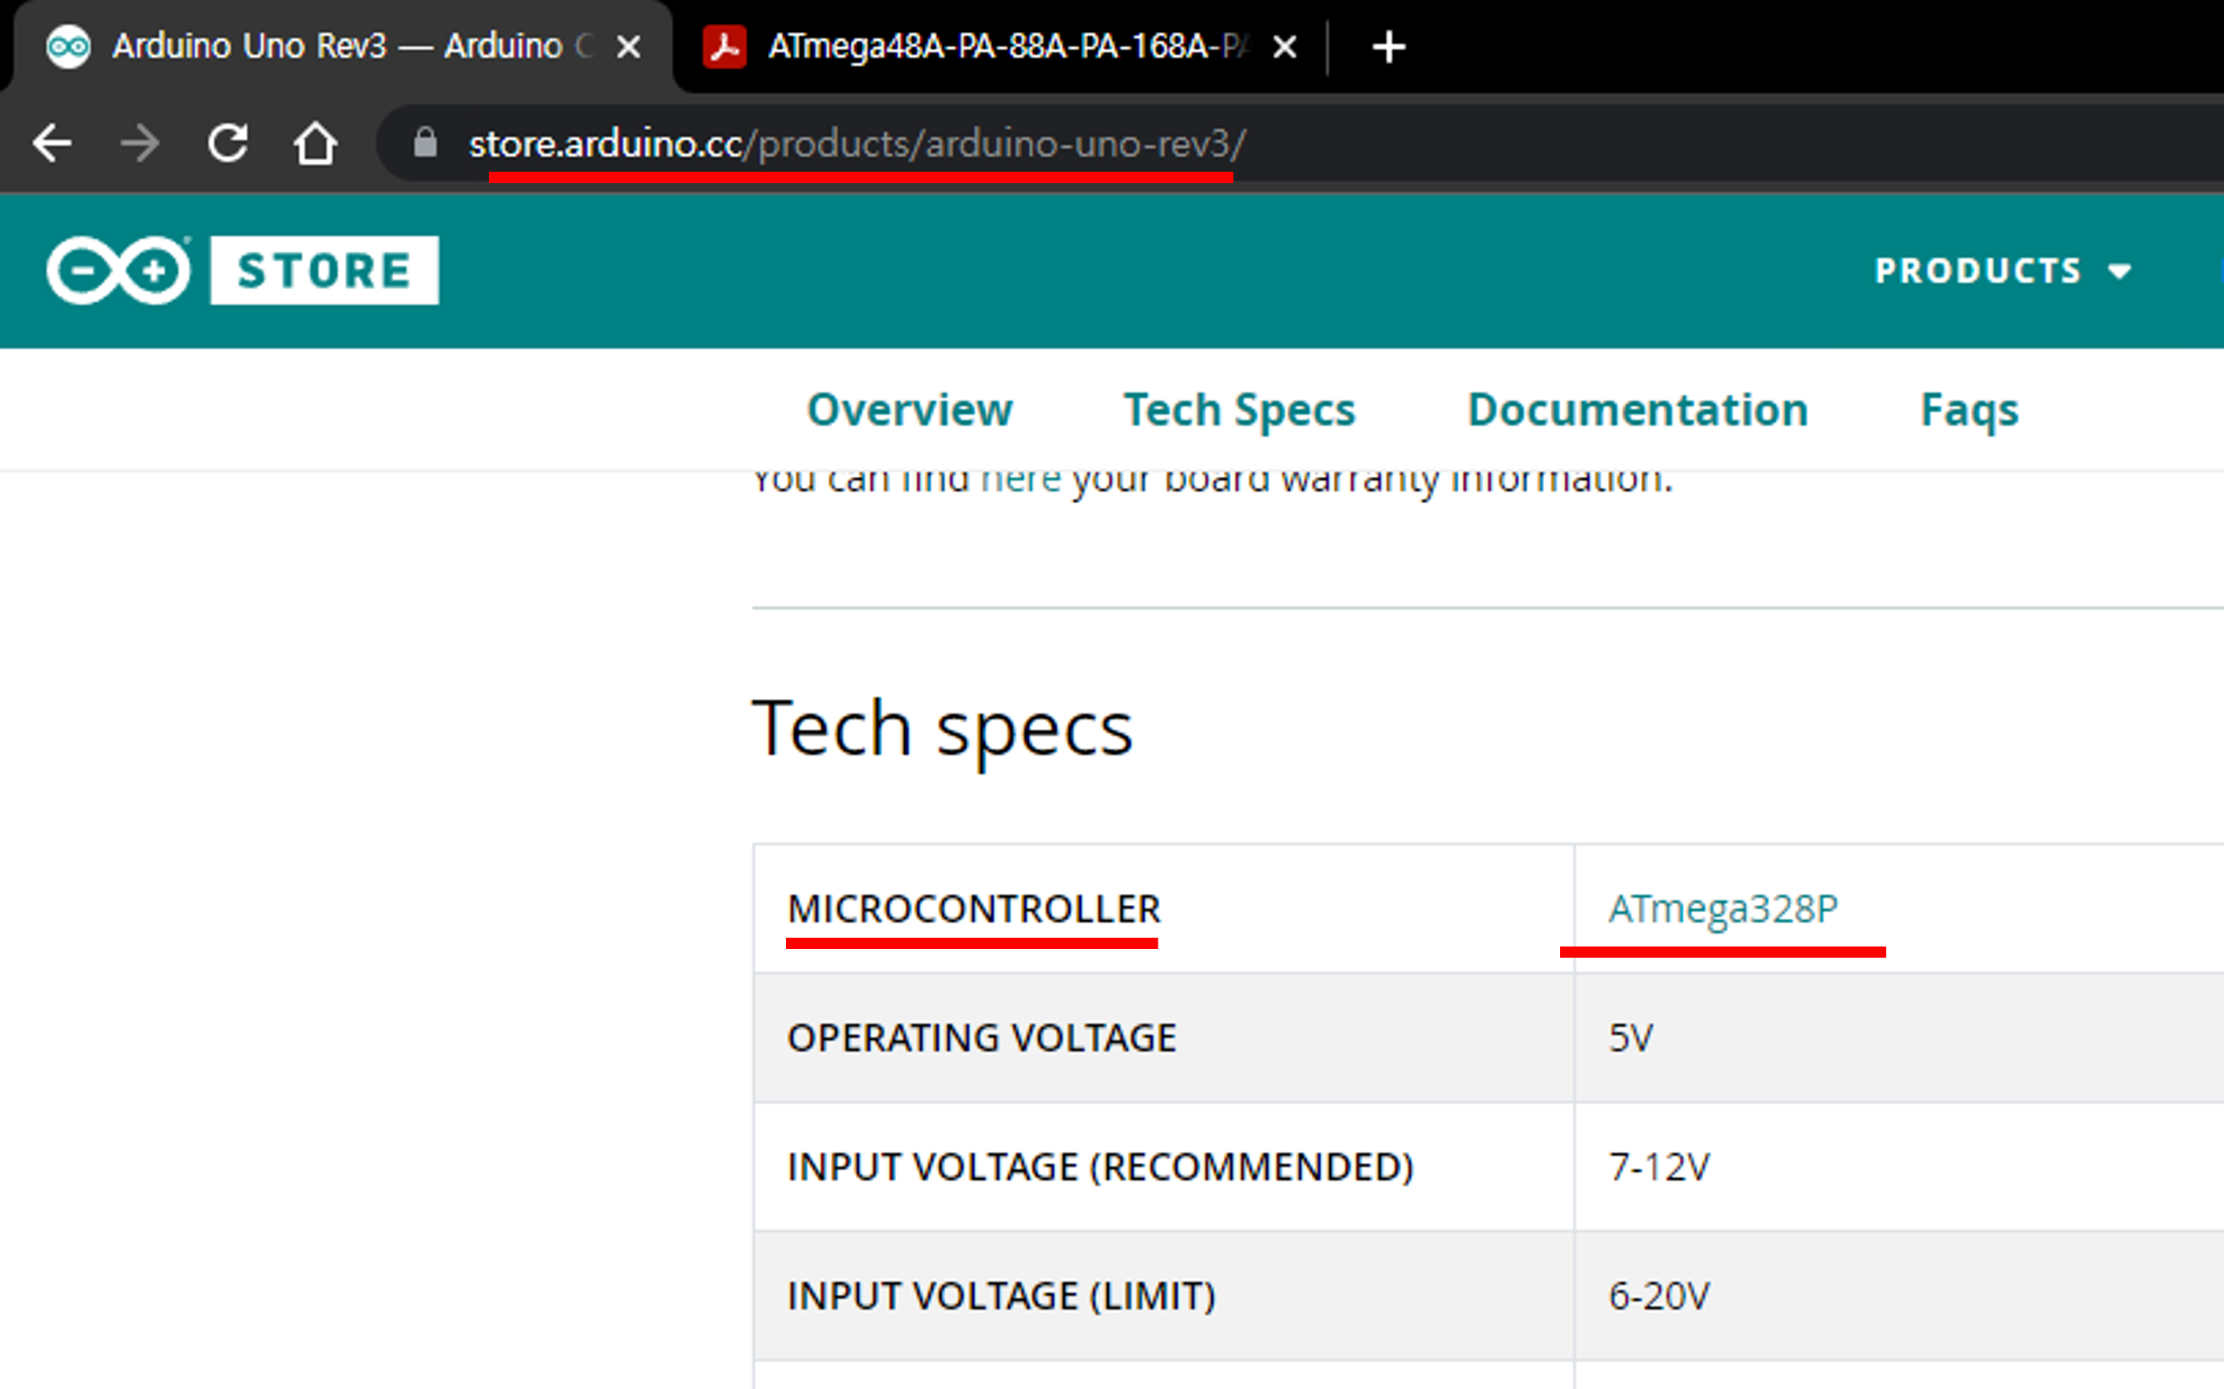Expand the PRODUCTS dropdown menu
The height and width of the screenshot is (1389, 2224).
coord(2002,271)
